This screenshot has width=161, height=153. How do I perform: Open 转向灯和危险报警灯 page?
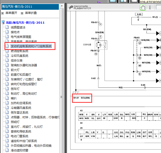click(x=24, y=84)
